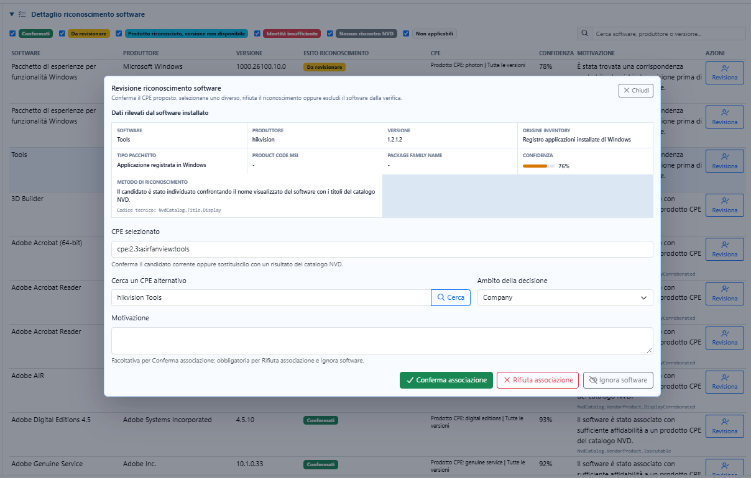
Task: Click the VERSIONE column header
Action: click(x=249, y=53)
